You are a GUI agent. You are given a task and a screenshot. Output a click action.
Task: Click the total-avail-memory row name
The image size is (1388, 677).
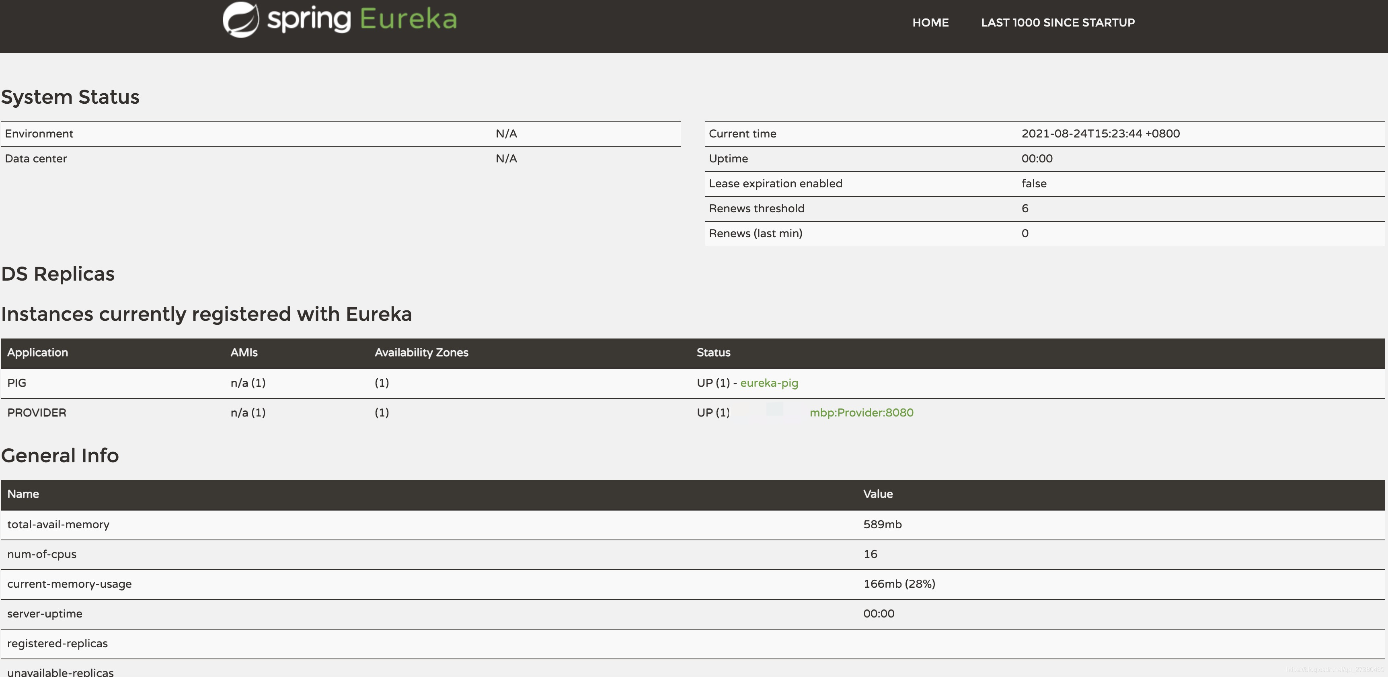coord(58,525)
